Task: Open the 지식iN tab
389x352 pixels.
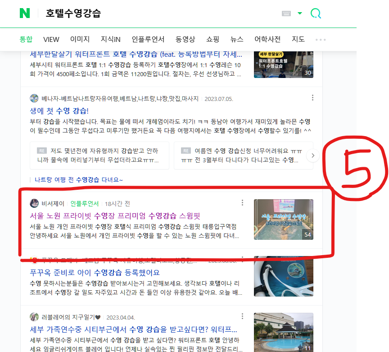Action: (110, 39)
